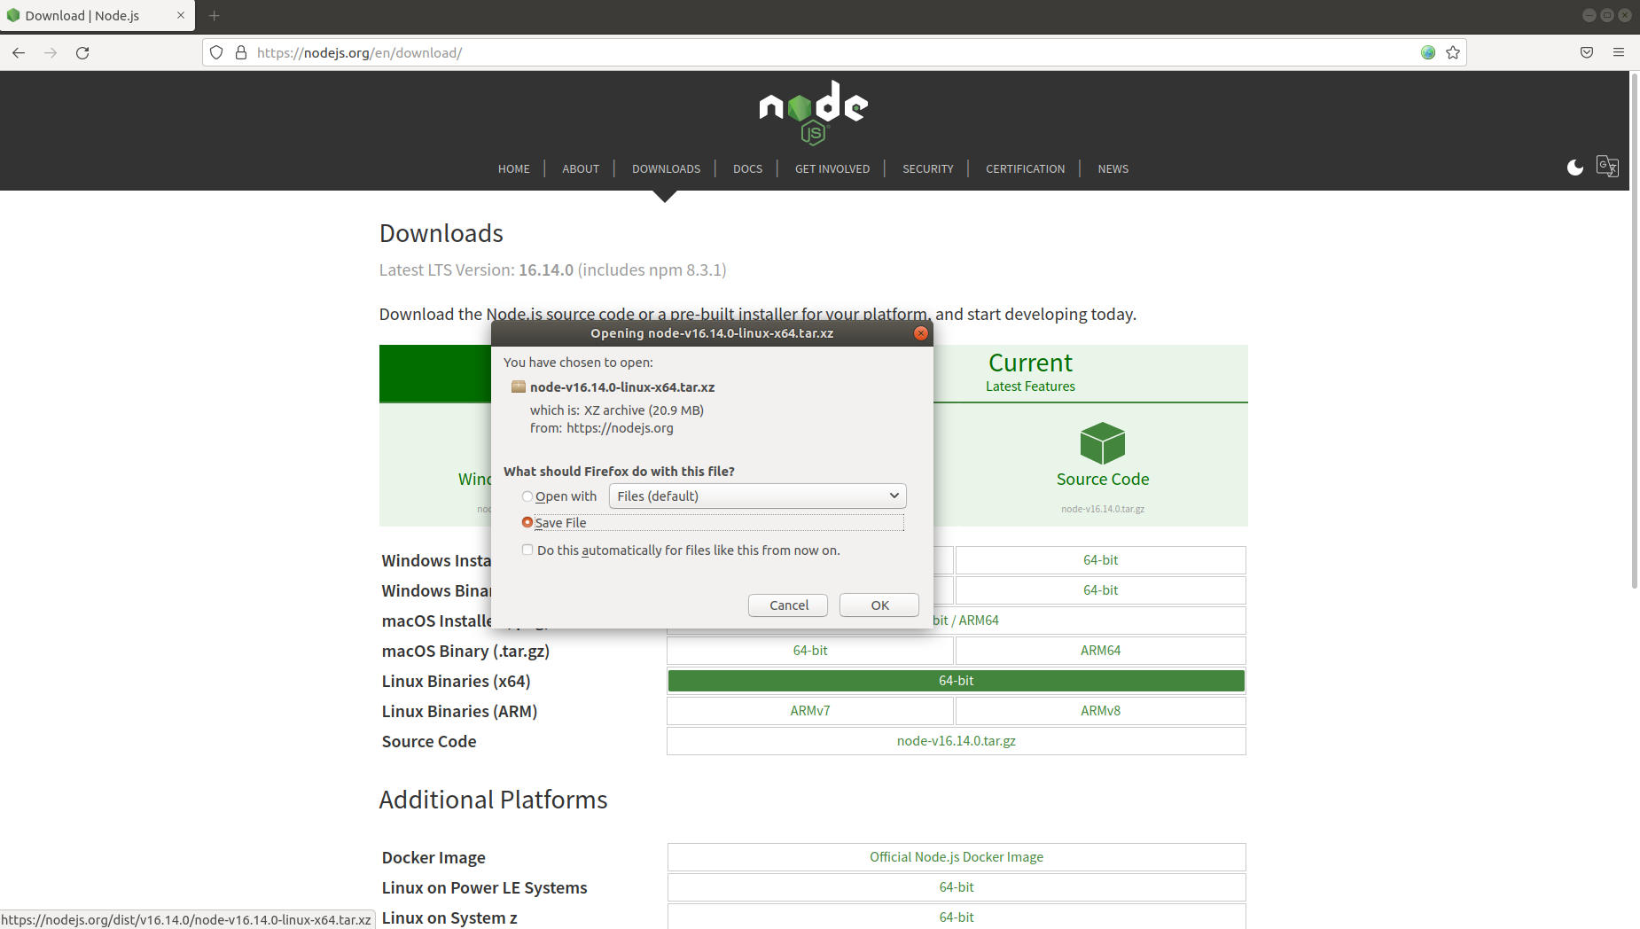Click the page vertical scrollbar

coord(1635,330)
